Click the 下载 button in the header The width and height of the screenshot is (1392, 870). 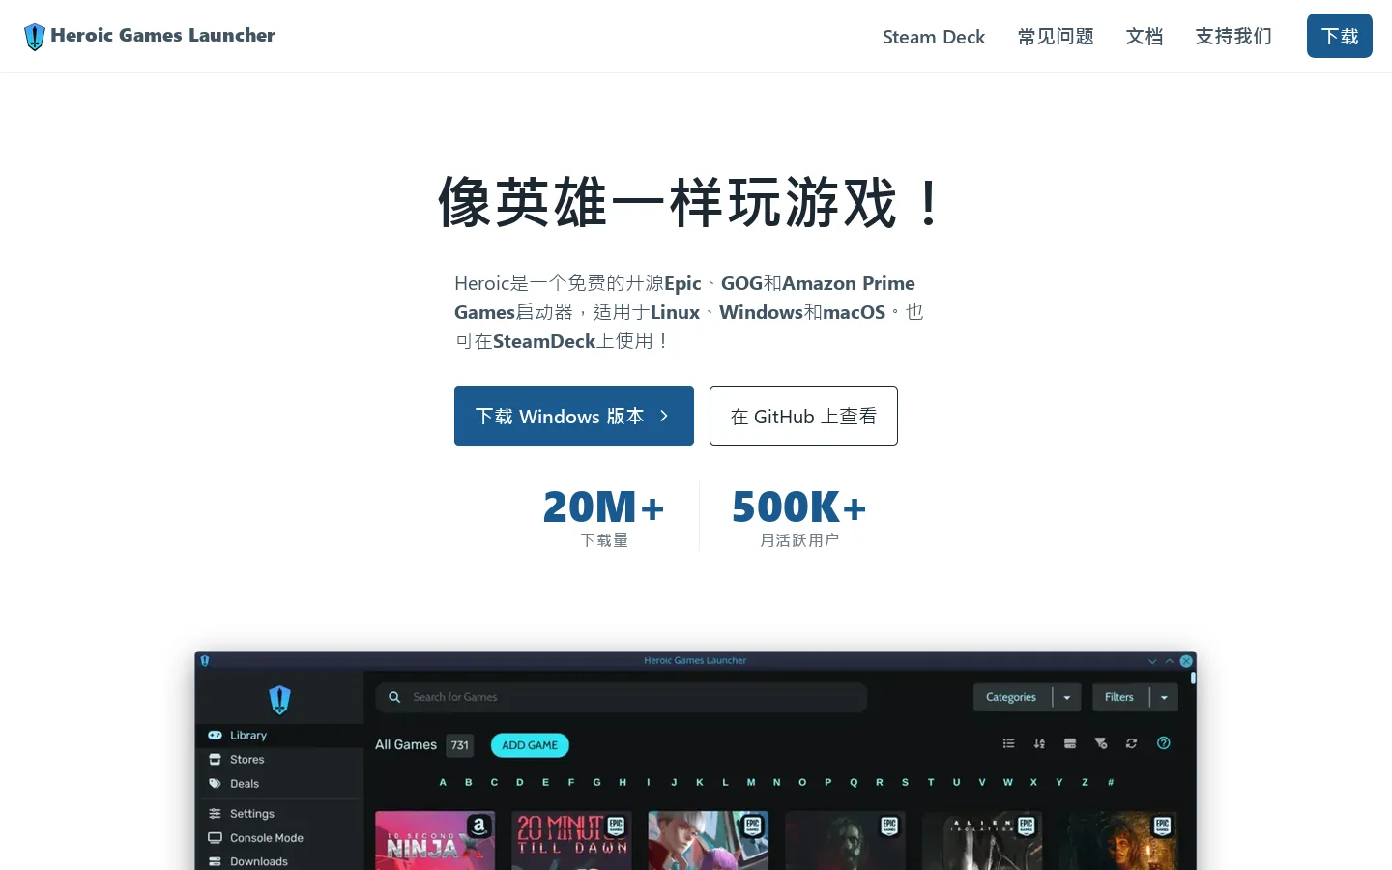pos(1340,36)
